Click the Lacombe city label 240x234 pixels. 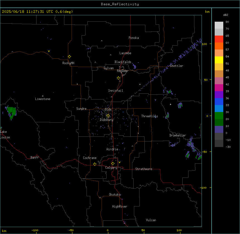tap(125, 53)
